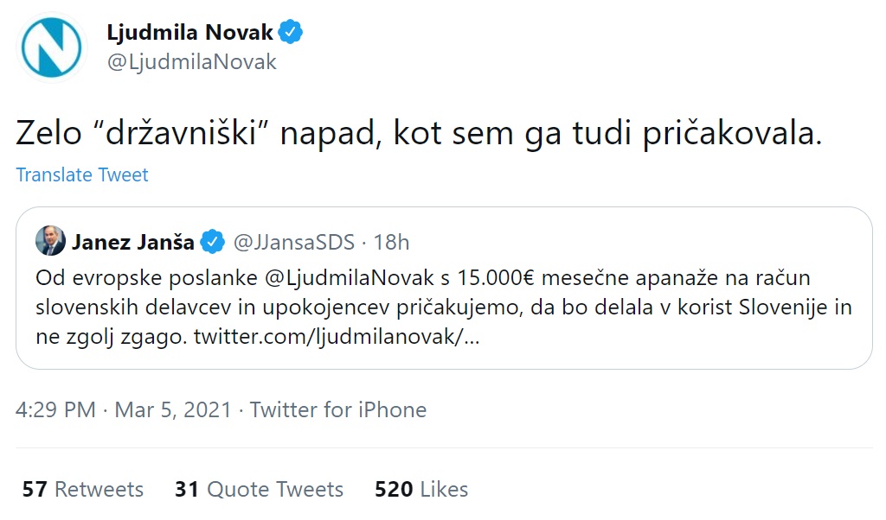Open the Ljudmila Novak display name link
Screen dimensions: 886x520
[189, 34]
